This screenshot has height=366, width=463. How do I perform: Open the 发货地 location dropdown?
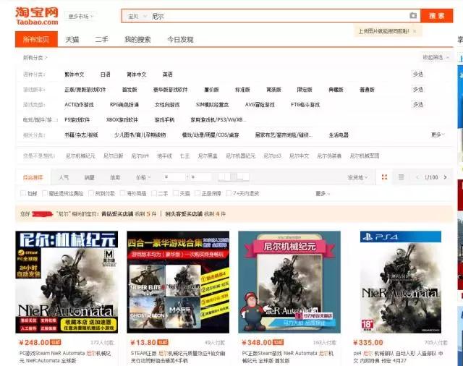point(357,177)
